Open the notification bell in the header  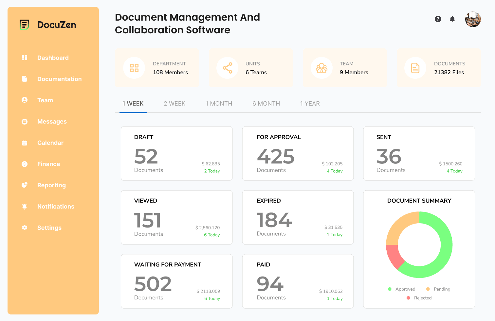(452, 19)
